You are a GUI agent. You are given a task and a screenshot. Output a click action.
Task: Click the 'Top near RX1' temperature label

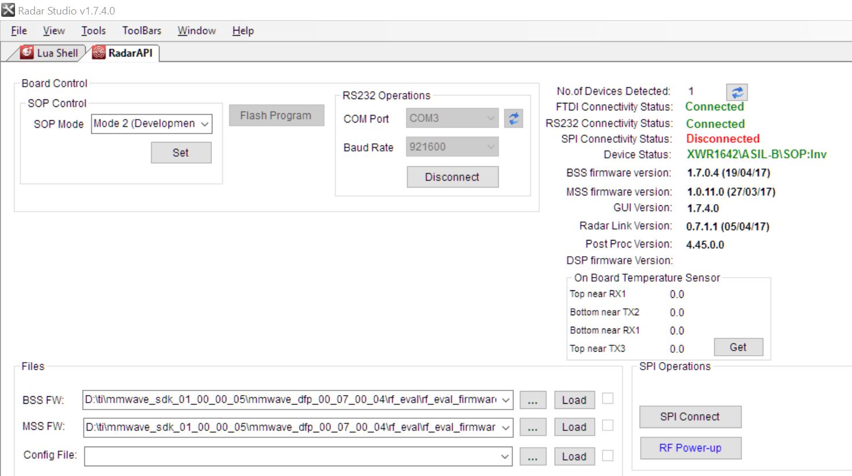point(598,294)
